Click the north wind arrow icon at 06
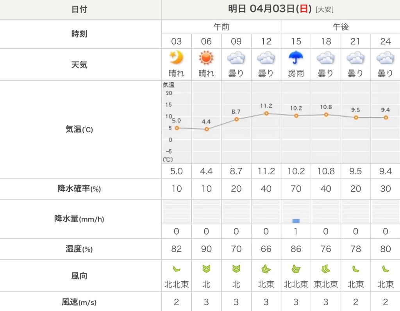This screenshot has width=400, height=311. click(x=206, y=269)
